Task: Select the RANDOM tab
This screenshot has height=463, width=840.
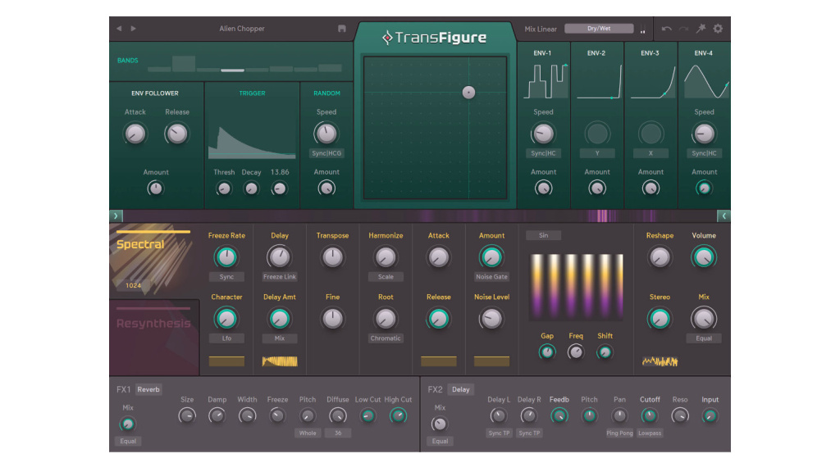Action: tap(326, 93)
